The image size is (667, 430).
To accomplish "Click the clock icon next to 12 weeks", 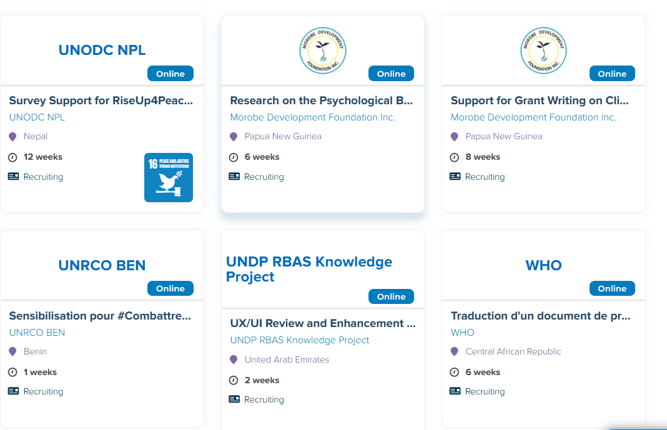I will point(12,157).
